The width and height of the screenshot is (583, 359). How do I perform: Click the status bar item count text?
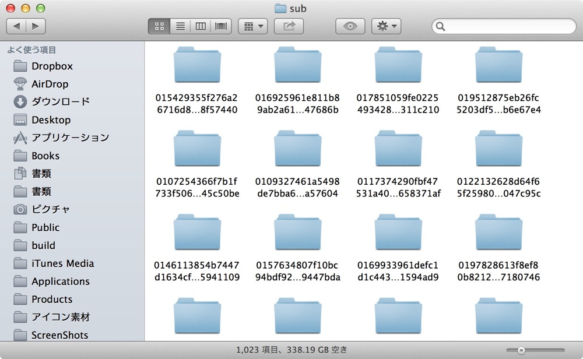(291, 350)
